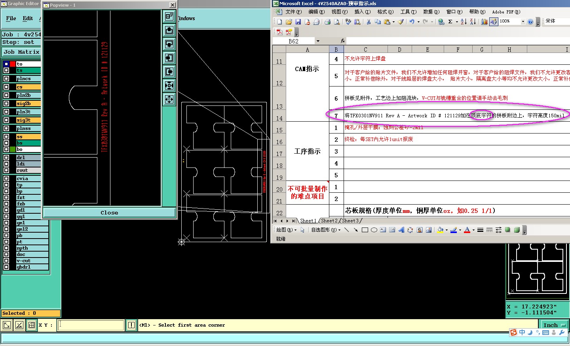
Task: Toggle checkbox for layer 'to'
Action: (x=6, y=64)
